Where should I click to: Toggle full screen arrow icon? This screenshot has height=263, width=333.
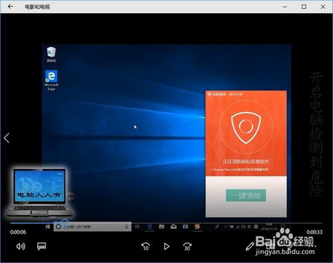(x=291, y=246)
